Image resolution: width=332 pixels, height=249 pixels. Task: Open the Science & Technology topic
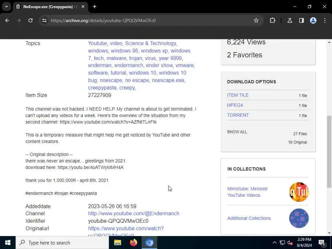pos(150,43)
